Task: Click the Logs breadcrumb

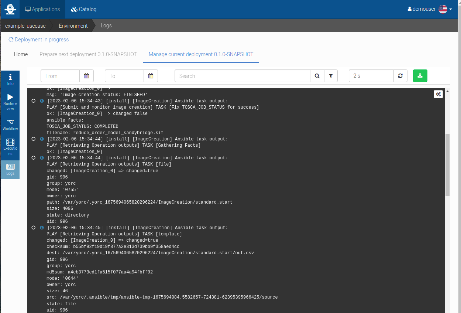Action: coord(106,26)
